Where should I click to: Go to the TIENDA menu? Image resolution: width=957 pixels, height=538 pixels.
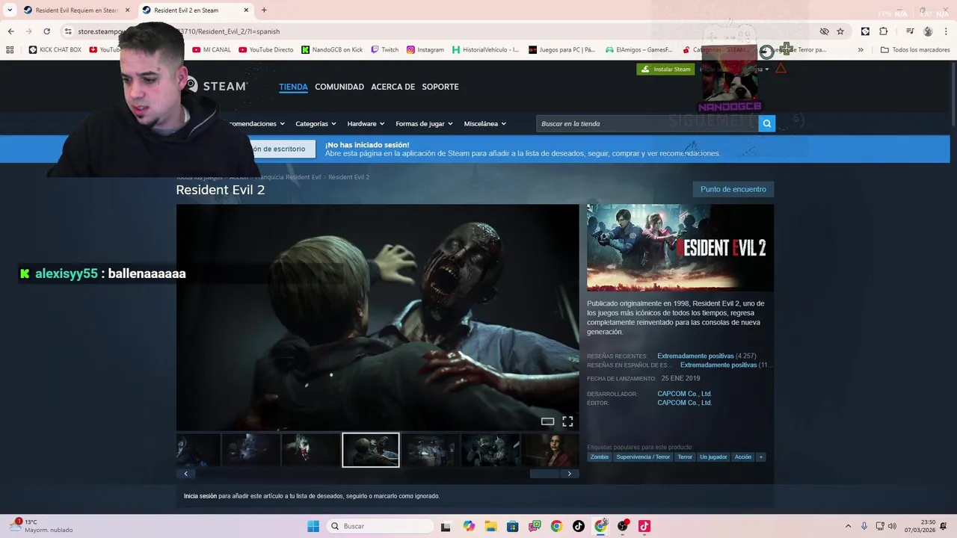(x=293, y=87)
